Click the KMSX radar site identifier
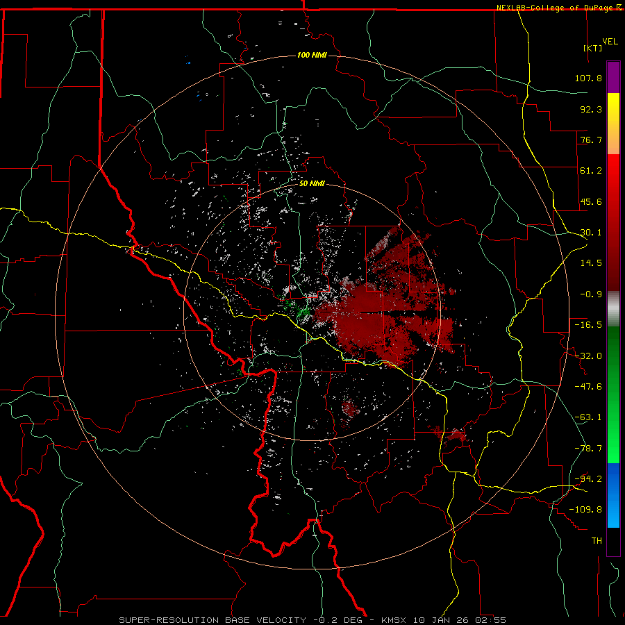Image resolution: width=625 pixels, height=625 pixels. click(x=394, y=620)
